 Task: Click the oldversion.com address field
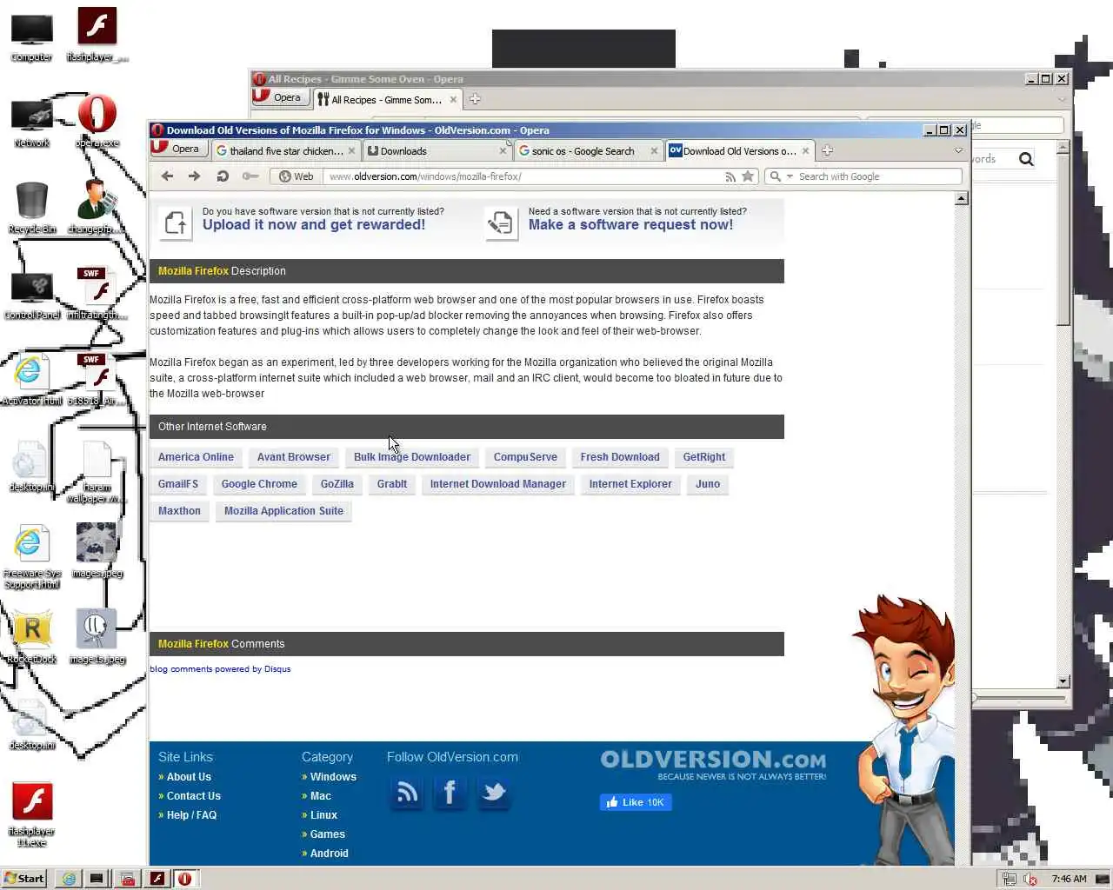[x=522, y=176]
